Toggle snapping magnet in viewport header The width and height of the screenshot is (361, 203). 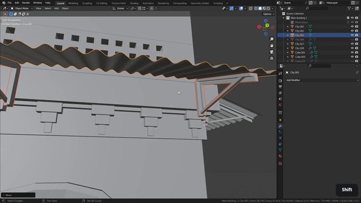tap(139, 8)
